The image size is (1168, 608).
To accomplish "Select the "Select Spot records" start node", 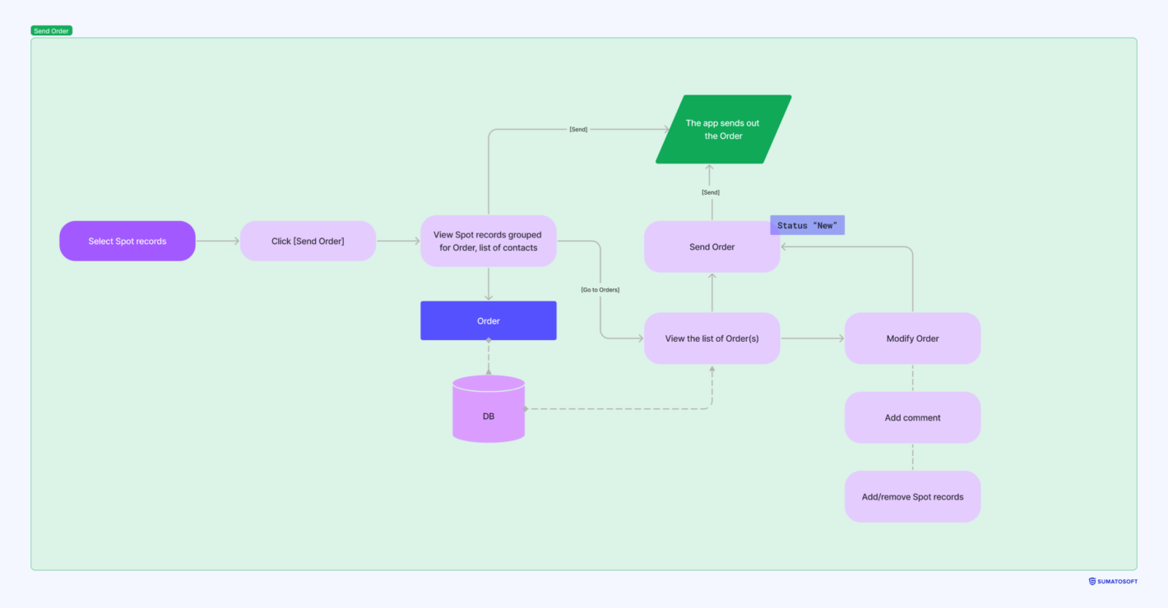I will pyautogui.click(x=127, y=241).
